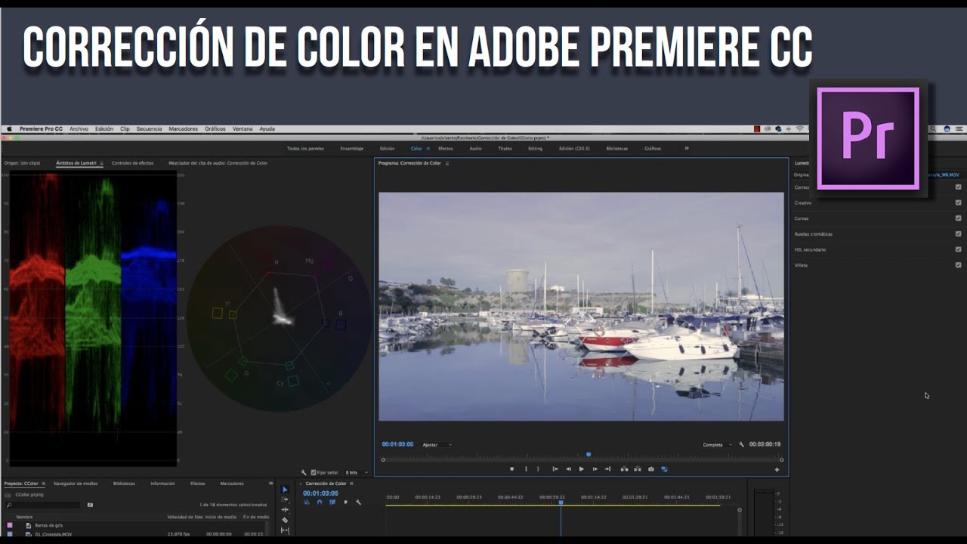Image resolution: width=967 pixels, height=544 pixels.
Task: Expand the HSL secundario section
Action: [x=810, y=249]
